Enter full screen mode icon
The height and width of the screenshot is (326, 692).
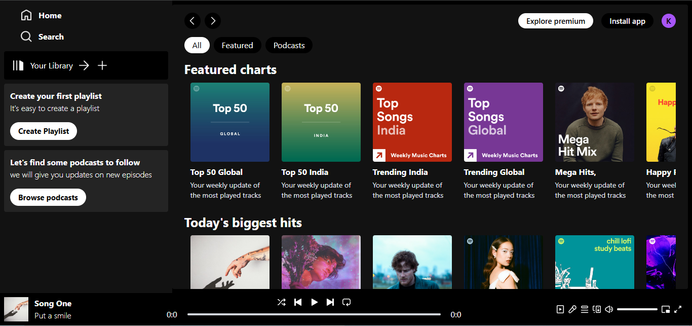678,309
